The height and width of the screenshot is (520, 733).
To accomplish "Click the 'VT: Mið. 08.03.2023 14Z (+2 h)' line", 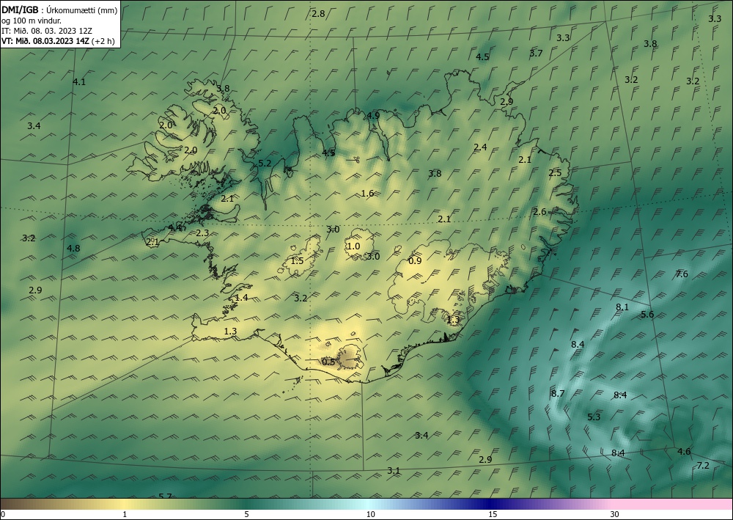I will pyautogui.click(x=58, y=40).
